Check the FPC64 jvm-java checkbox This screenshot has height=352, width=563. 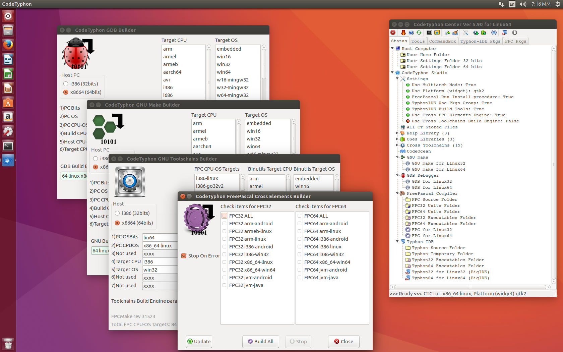point(300,278)
